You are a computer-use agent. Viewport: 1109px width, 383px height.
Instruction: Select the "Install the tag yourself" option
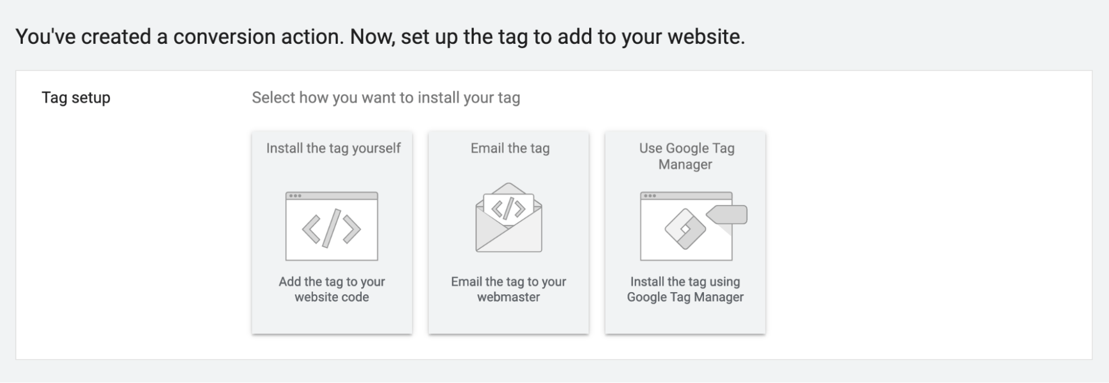tap(333, 149)
